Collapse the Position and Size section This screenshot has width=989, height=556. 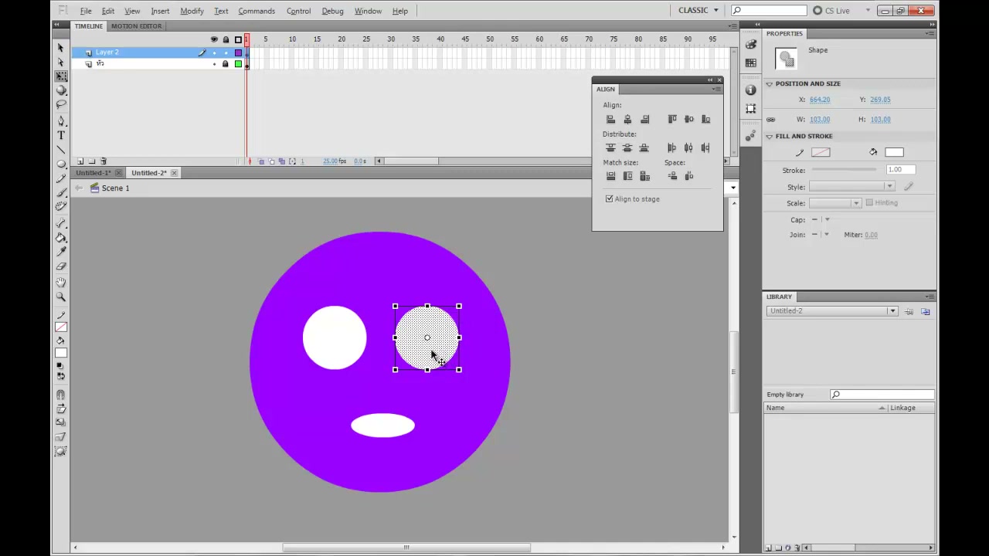[x=770, y=83]
